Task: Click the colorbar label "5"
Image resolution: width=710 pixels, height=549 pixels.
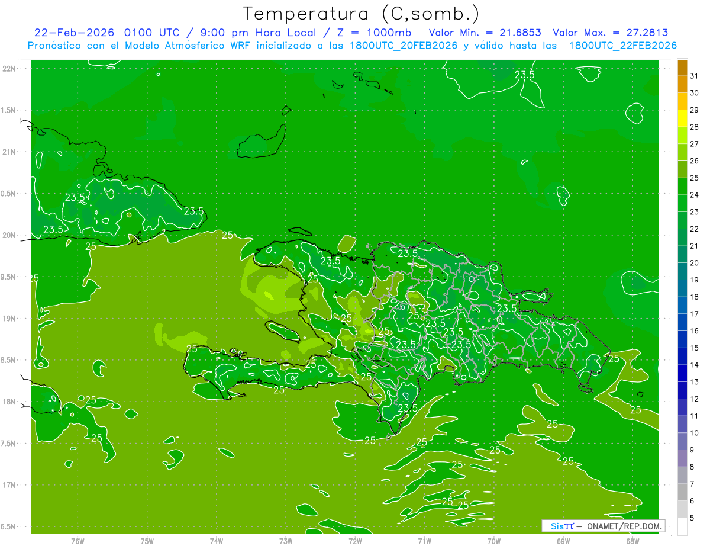Action: (x=692, y=518)
